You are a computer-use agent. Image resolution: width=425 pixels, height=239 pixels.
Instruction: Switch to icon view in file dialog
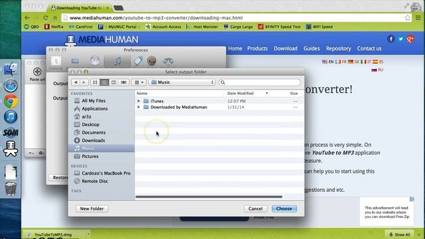pyautogui.click(x=95, y=82)
